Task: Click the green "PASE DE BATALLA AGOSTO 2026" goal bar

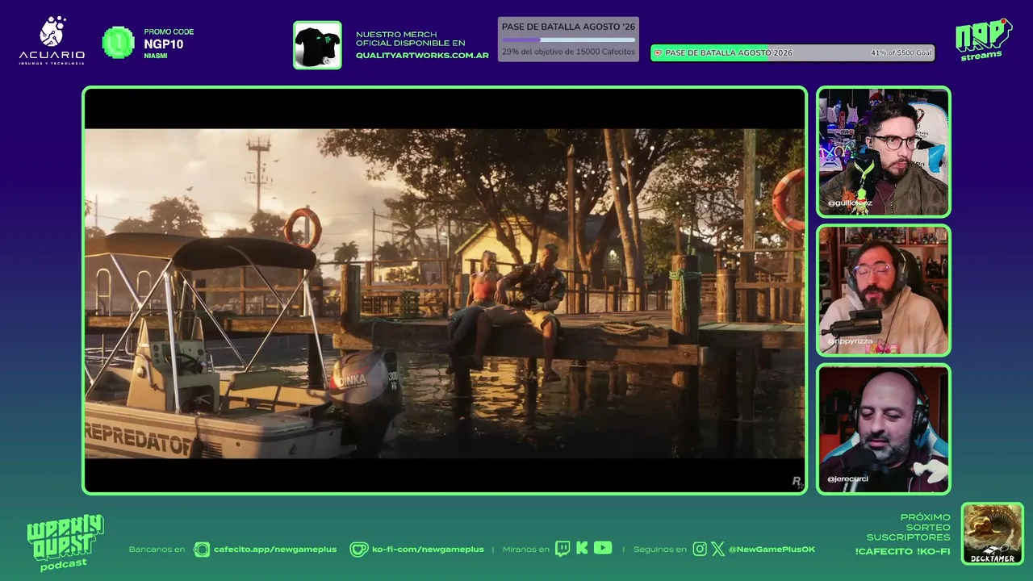Action: pyautogui.click(x=793, y=52)
